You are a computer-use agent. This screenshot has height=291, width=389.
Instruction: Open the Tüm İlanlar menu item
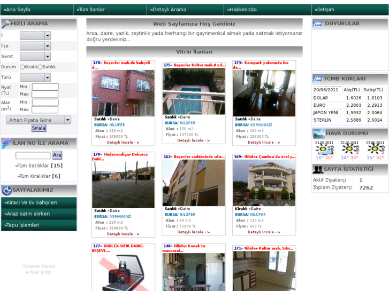(110, 10)
